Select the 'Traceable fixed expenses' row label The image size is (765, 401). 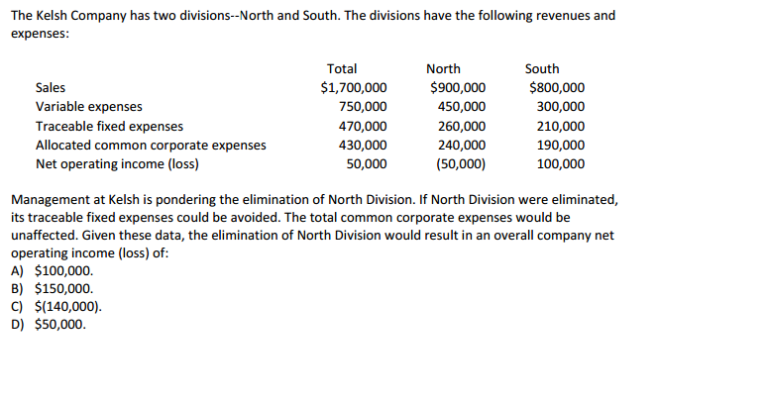[x=109, y=126]
